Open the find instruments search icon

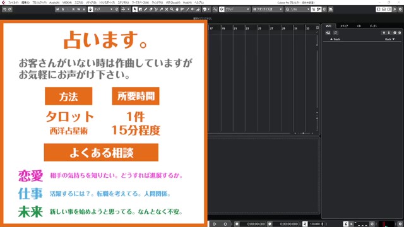click(335, 33)
